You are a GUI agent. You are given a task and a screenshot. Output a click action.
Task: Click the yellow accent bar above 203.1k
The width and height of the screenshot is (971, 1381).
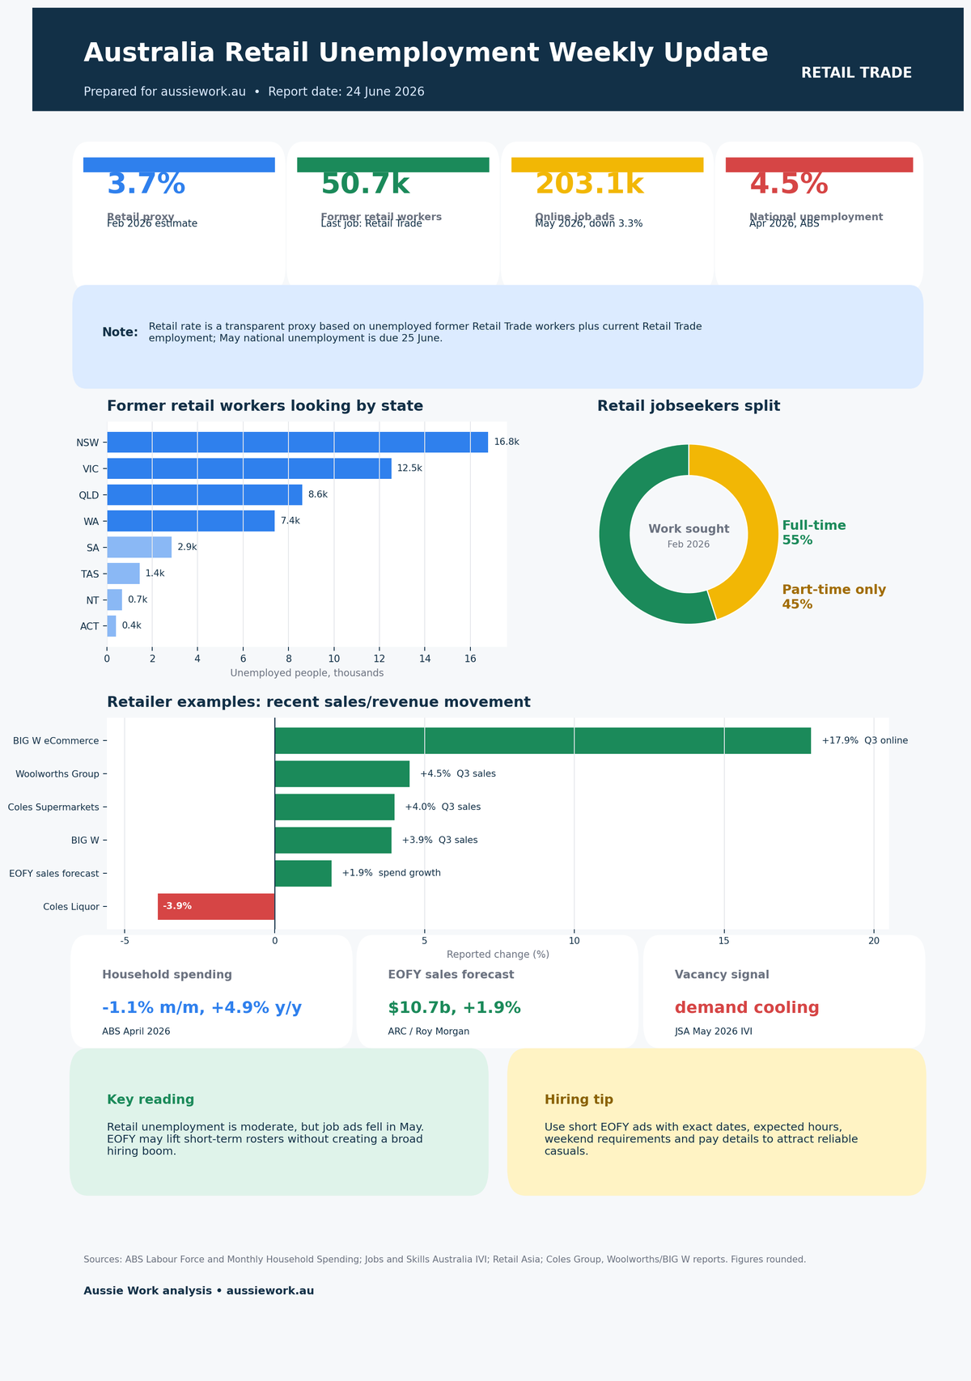[607, 164]
